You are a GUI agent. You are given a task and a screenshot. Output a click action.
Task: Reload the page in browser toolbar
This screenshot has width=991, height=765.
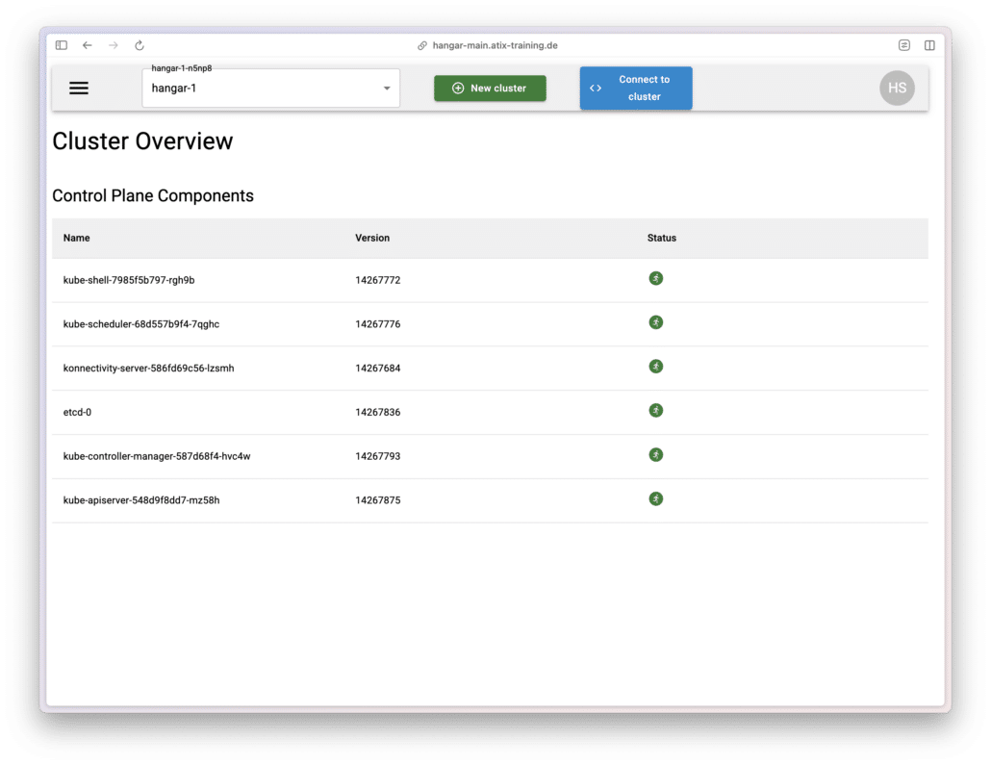[x=140, y=45]
